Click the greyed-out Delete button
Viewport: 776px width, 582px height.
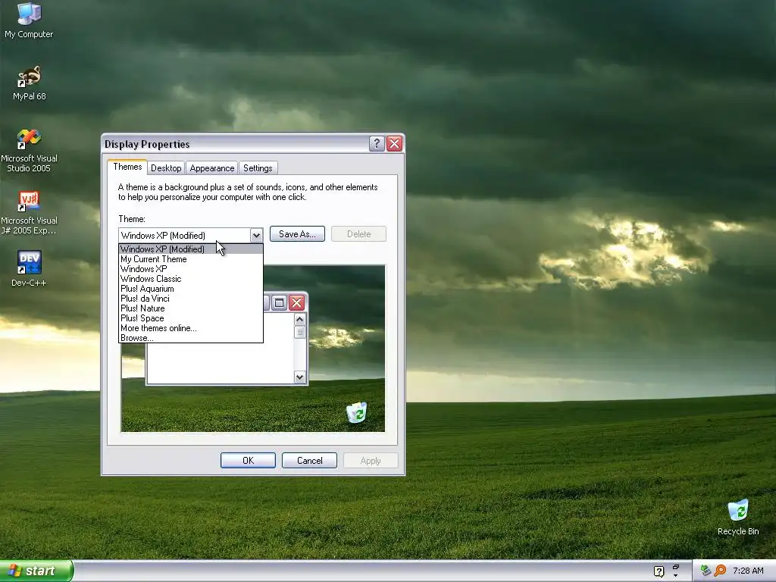coord(358,234)
